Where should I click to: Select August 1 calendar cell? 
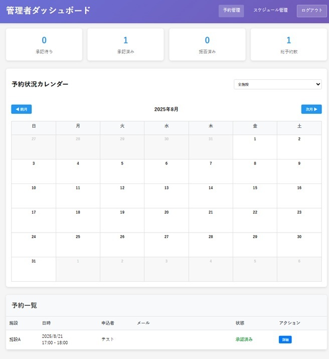tap(255, 146)
